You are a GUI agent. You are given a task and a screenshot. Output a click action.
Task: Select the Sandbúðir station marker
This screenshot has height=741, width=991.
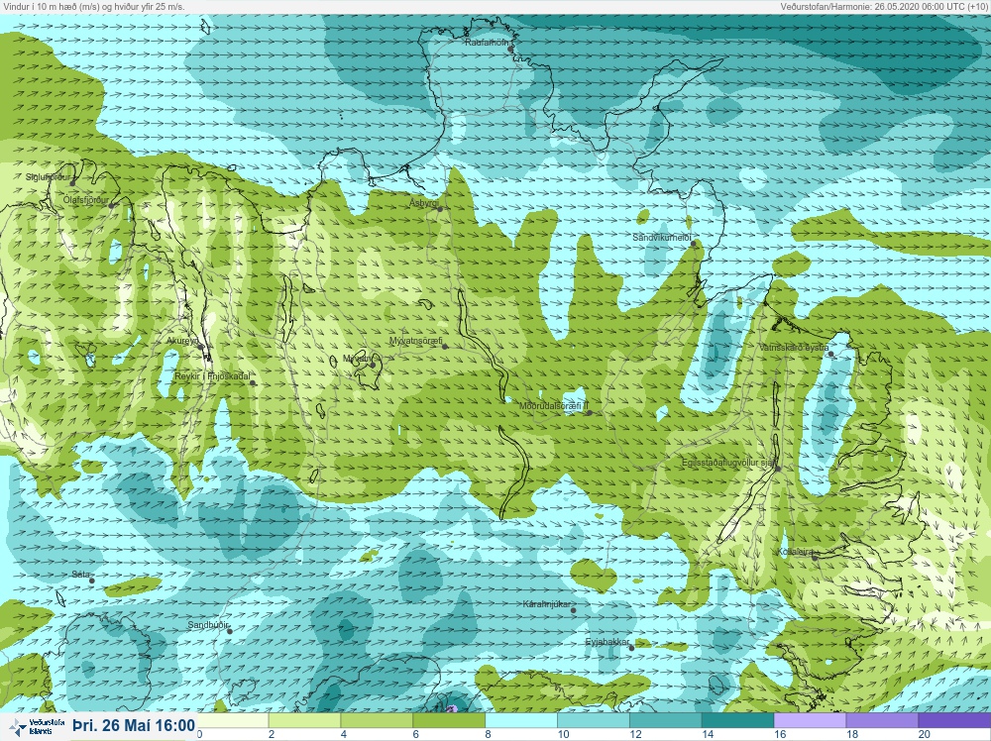point(230,632)
